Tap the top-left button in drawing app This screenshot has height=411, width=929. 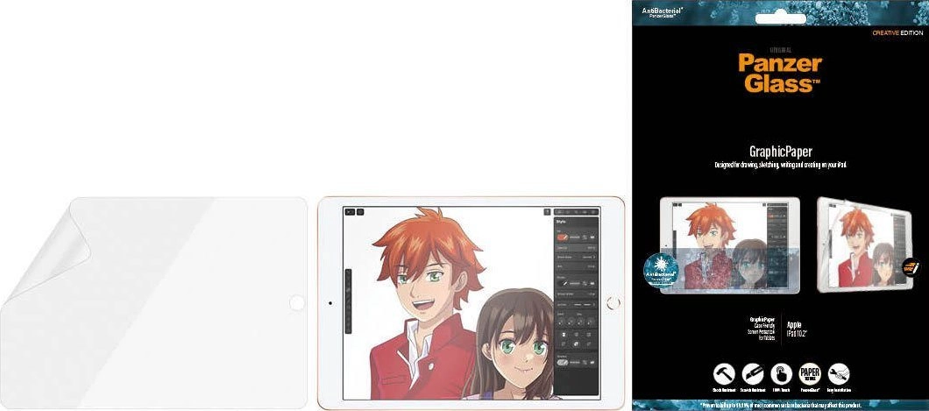tap(349, 211)
